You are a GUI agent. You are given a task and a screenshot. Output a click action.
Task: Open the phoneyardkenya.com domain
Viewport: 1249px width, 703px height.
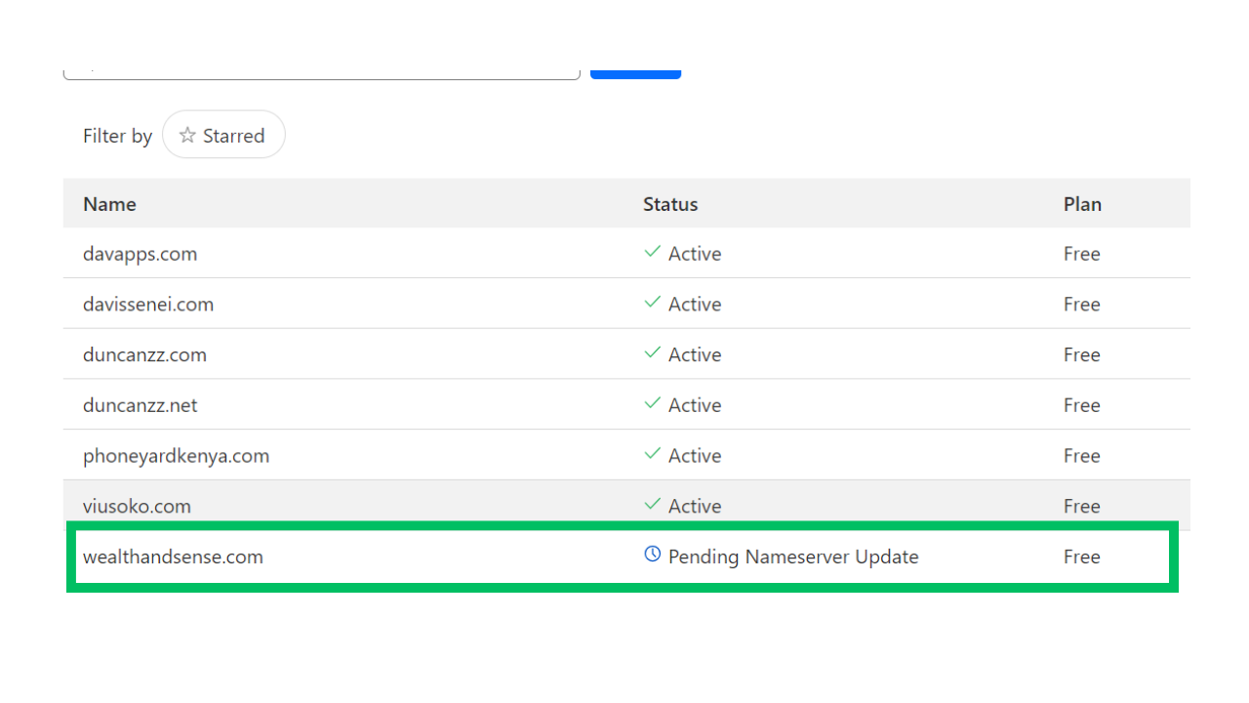pos(176,455)
